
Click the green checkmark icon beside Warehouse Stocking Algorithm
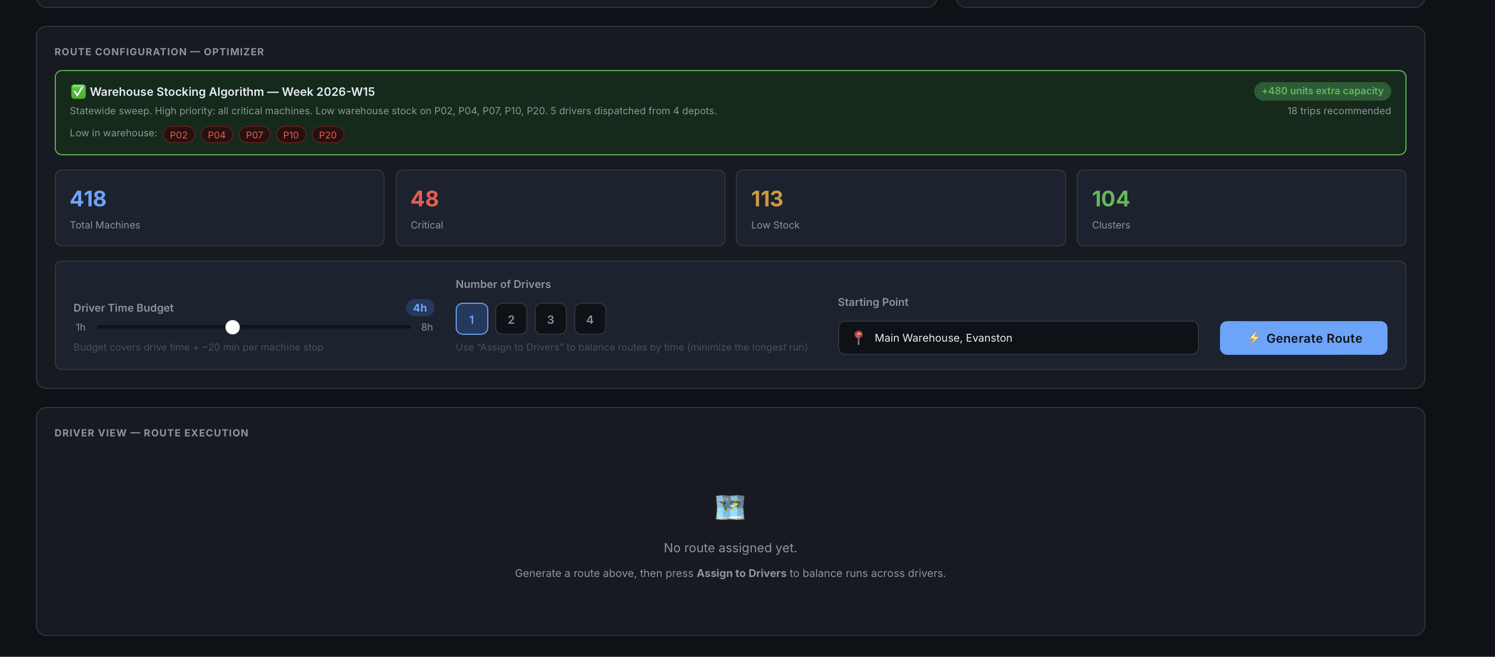click(x=78, y=92)
